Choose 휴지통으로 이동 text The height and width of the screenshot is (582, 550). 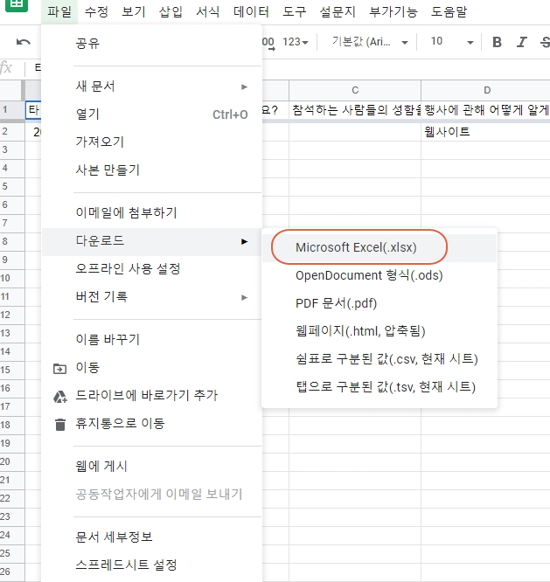(x=120, y=423)
